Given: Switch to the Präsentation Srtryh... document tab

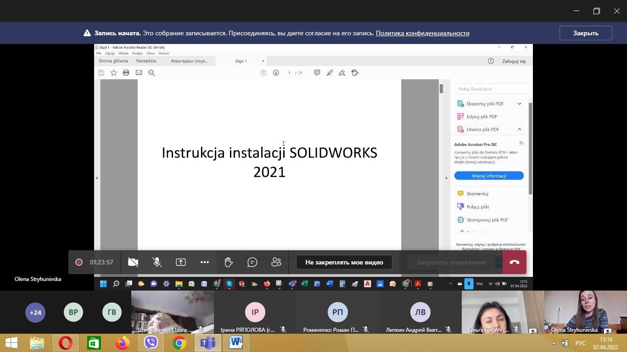Looking at the screenshot, I should [190, 61].
